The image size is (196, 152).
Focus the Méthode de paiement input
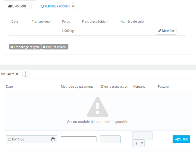point(78,139)
